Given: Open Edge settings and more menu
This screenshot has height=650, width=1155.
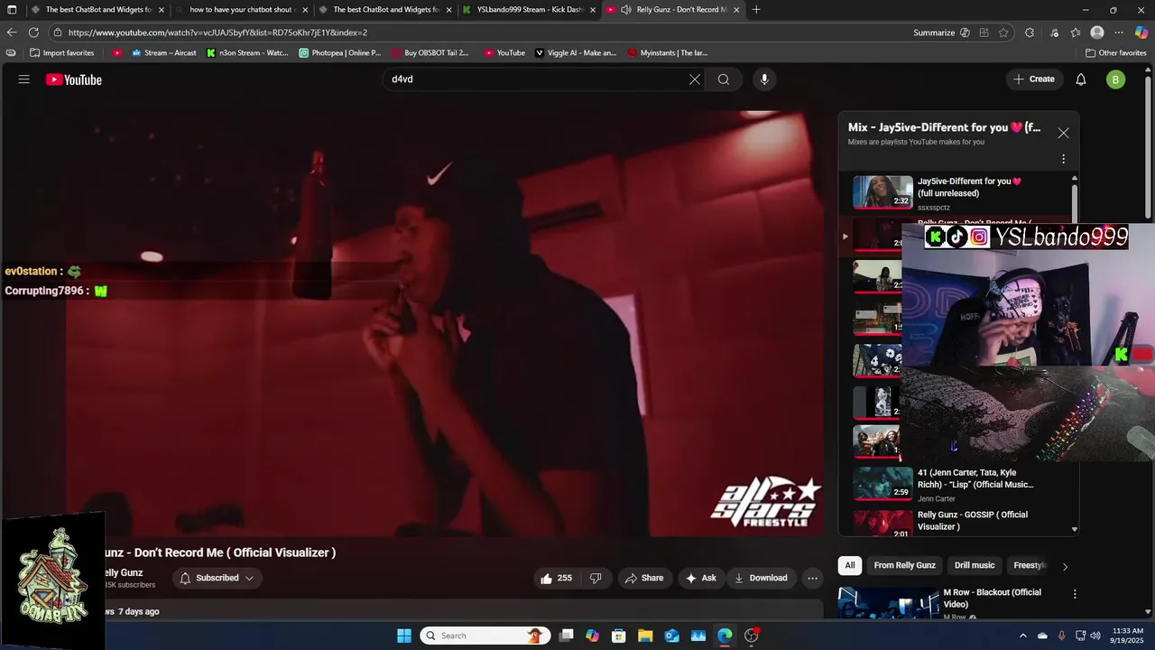Looking at the screenshot, I should pos(1119,32).
